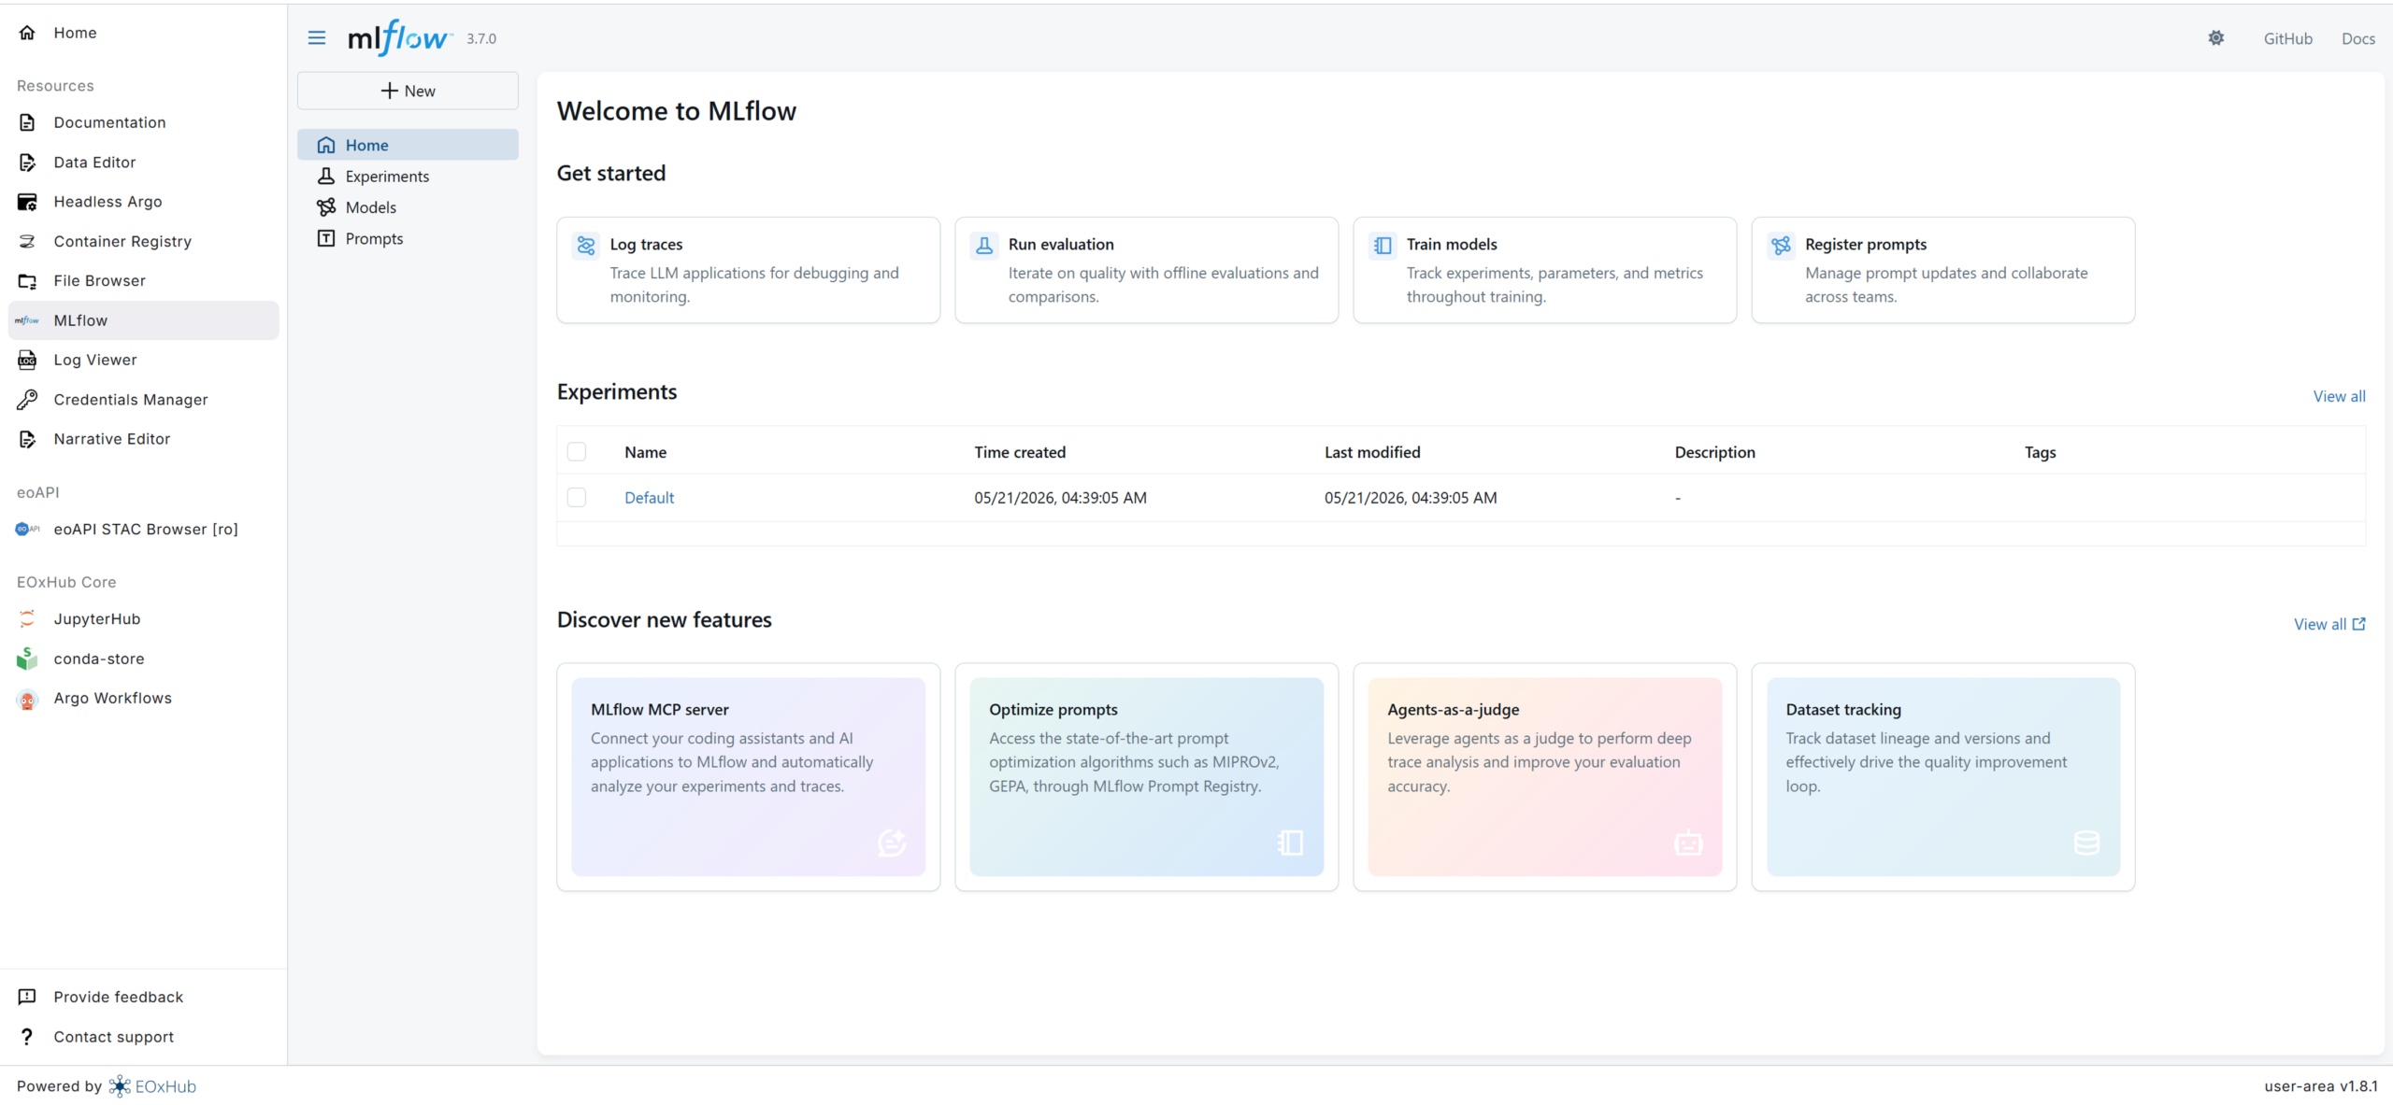
Task: Click the Time created column header
Action: pyautogui.click(x=1020, y=452)
